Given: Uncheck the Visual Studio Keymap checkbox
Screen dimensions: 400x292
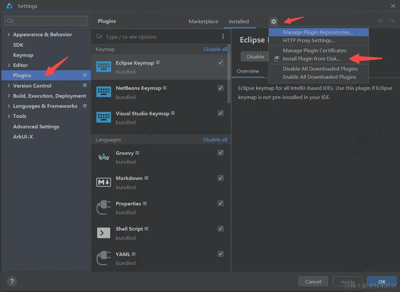Looking at the screenshot, I should [221, 113].
